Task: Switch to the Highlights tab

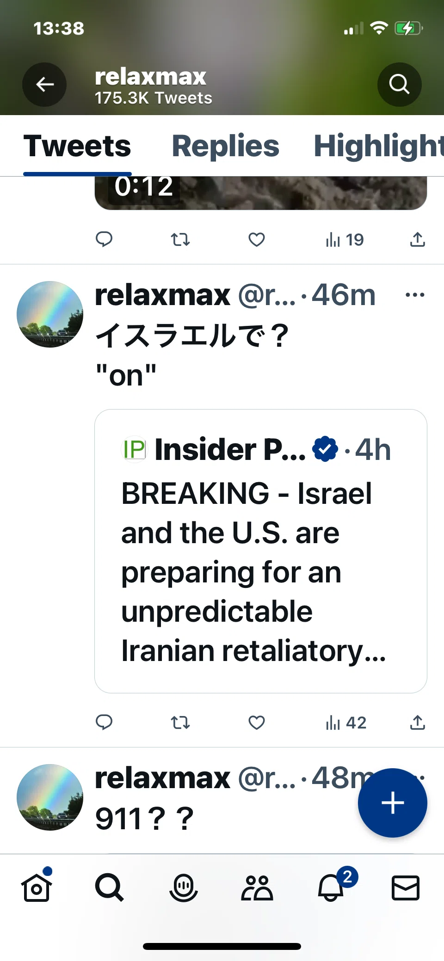Action: pos(379,146)
